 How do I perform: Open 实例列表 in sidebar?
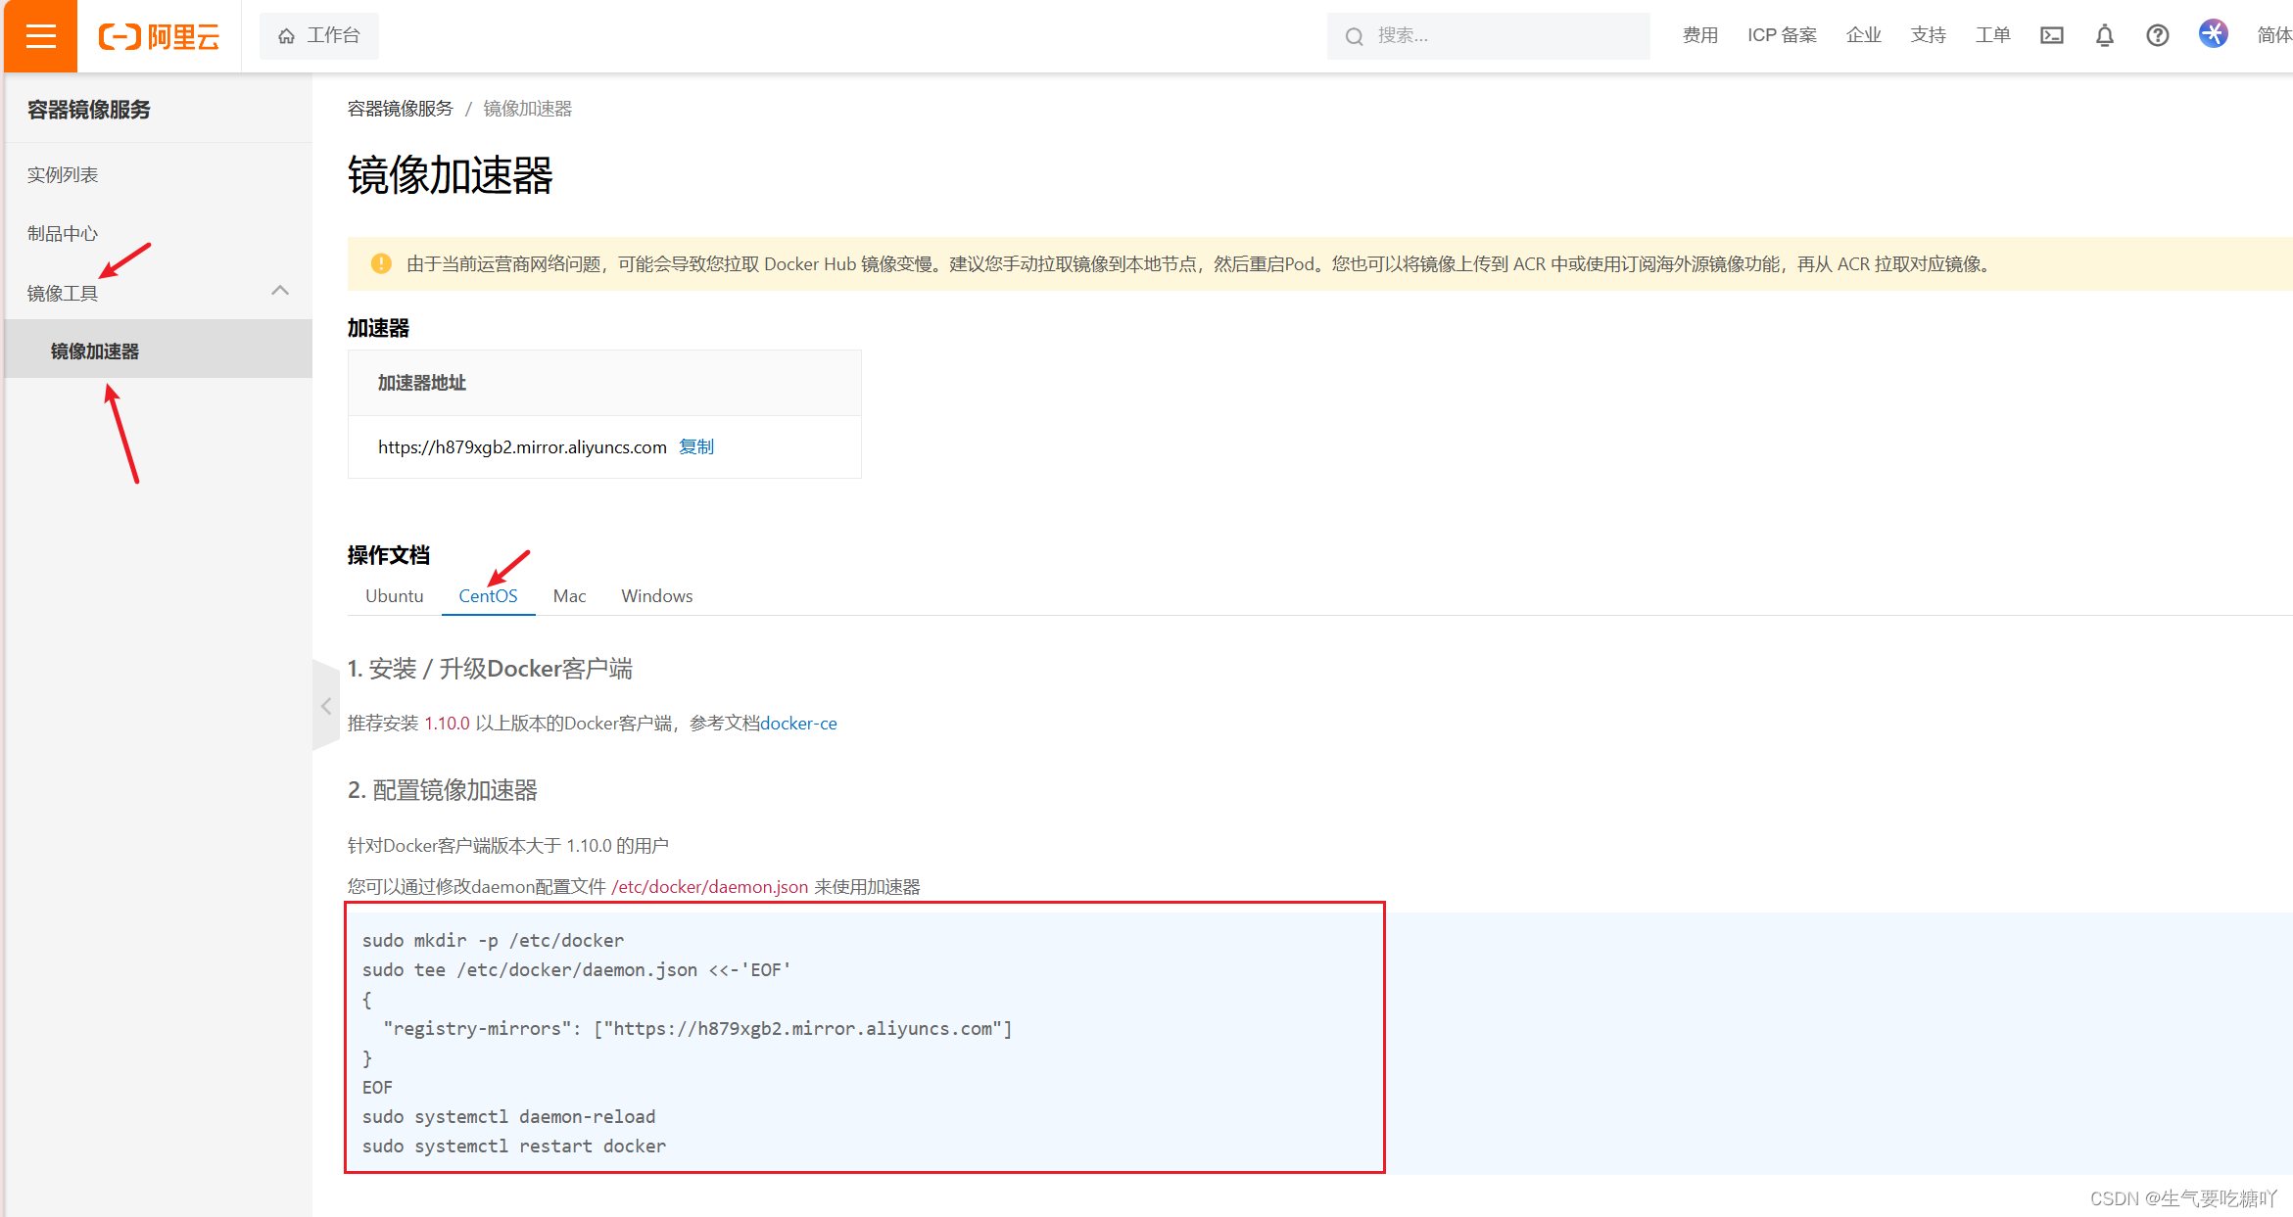point(63,175)
